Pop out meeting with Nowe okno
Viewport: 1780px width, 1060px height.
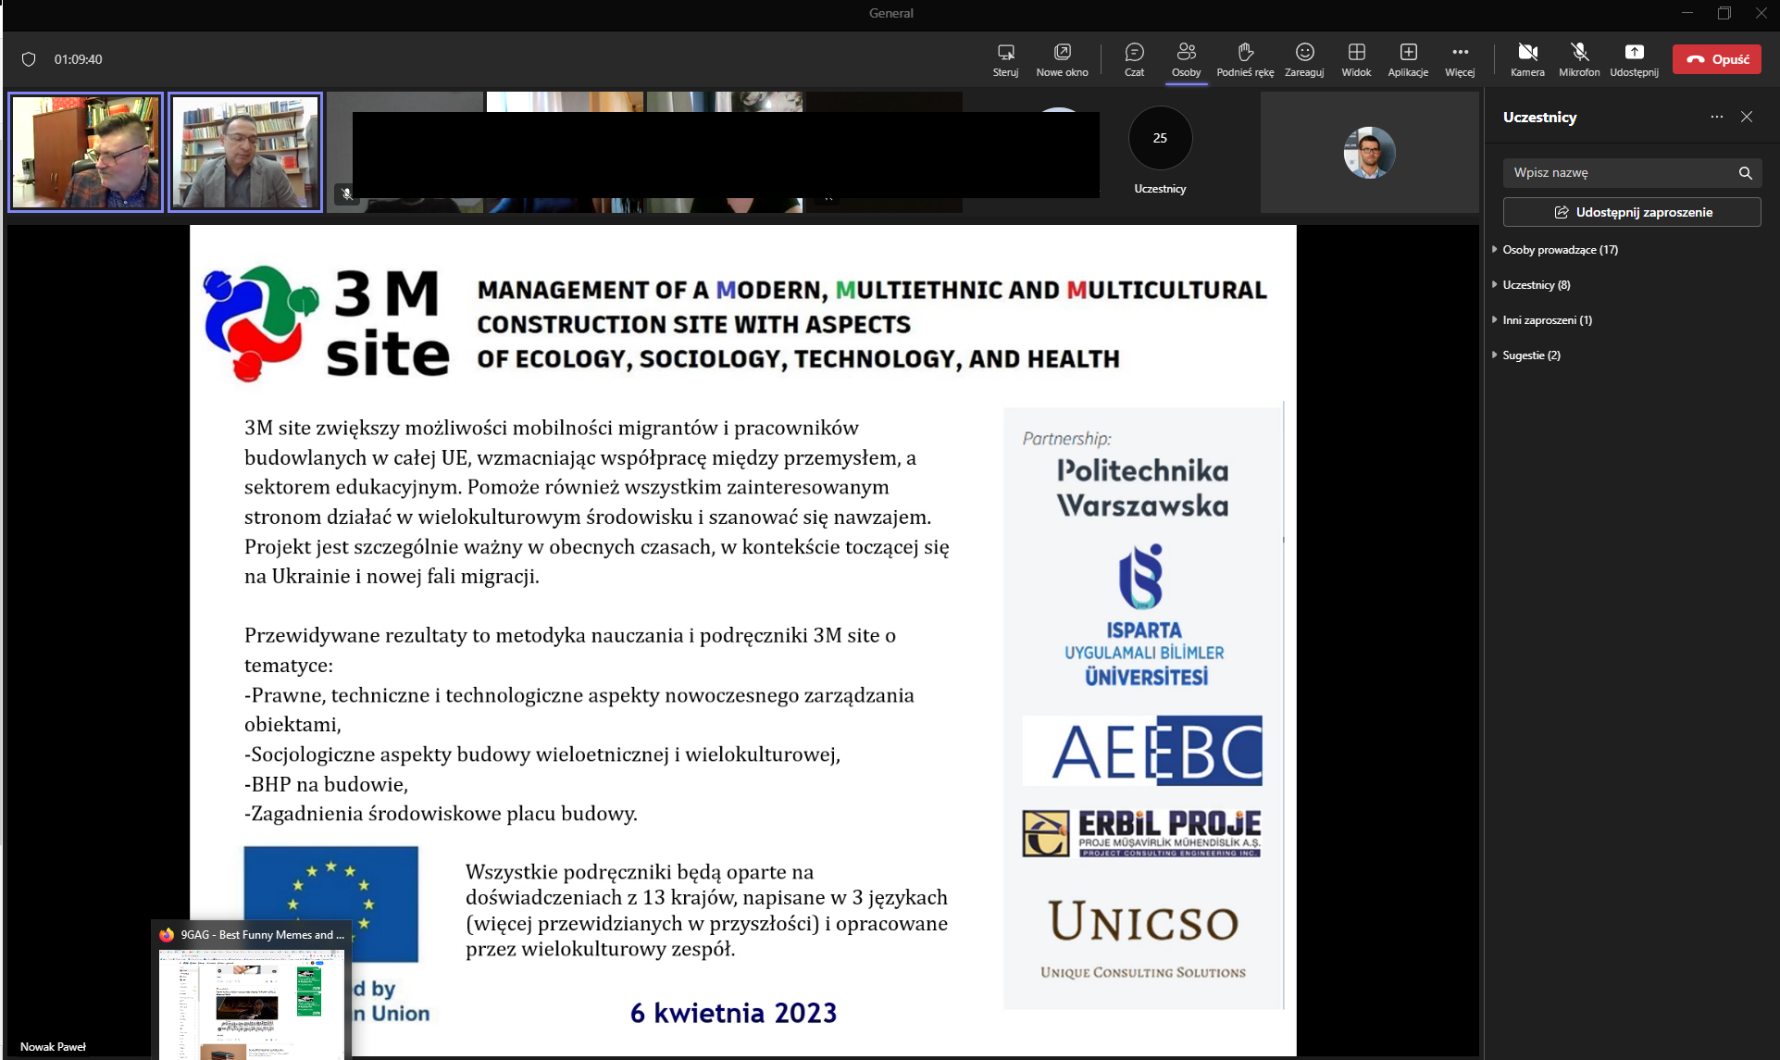click(x=1062, y=59)
